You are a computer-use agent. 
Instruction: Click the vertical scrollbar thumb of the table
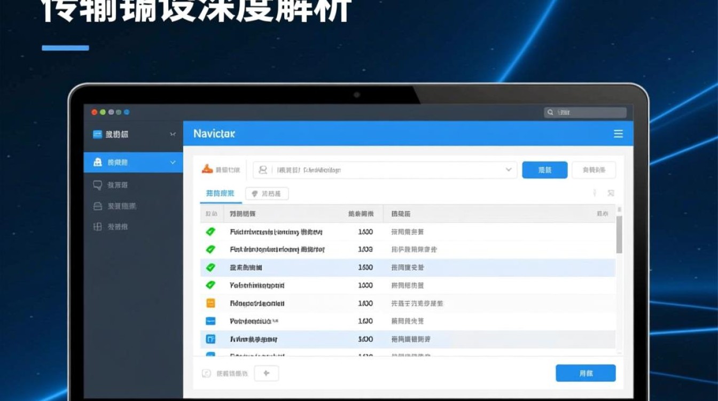point(619,234)
